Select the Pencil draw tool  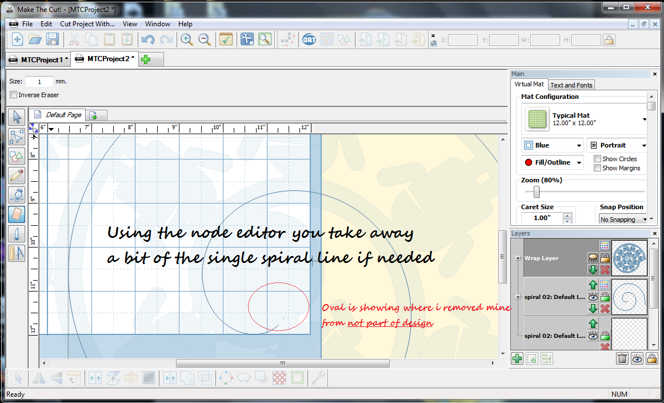17,175
